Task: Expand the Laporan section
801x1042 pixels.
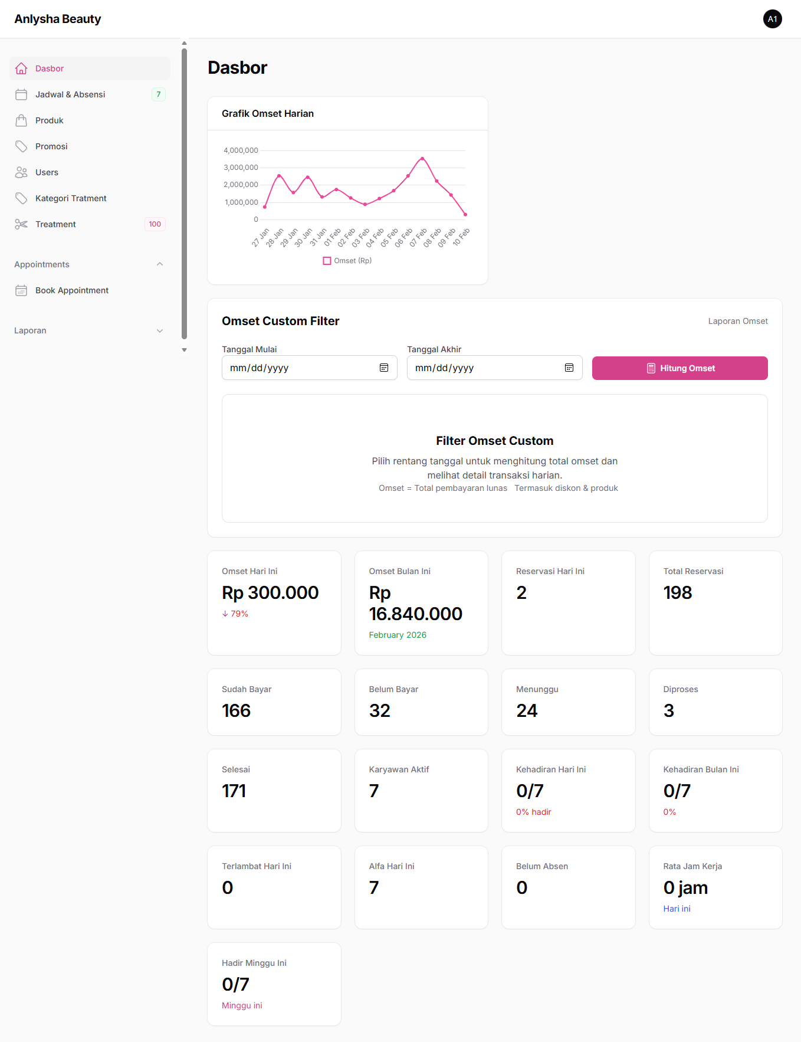Action: click(160, 330)
